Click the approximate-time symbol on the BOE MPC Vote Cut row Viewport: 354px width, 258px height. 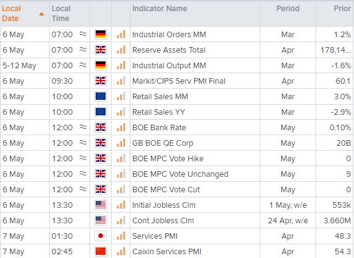tap(83, 189)
